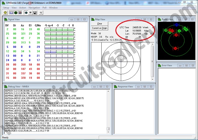Open the Navigation menu
This screenshot has width=198, height=140.
click(x=34, y=8)
